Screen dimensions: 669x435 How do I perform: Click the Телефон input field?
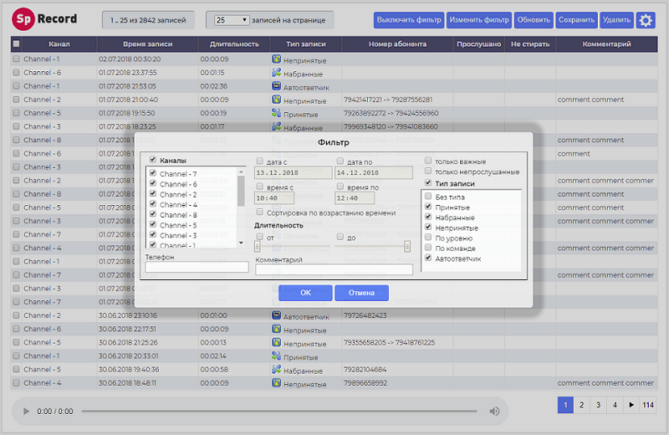coord(197,268)
